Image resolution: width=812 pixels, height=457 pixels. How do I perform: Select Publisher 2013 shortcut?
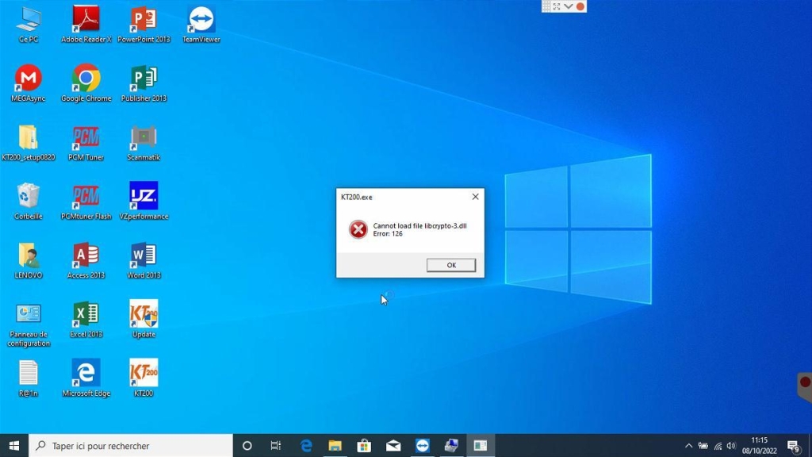[x=144, y=83]
